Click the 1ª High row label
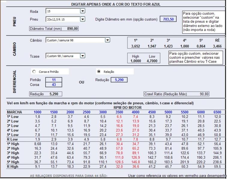 [x=13, y=144]
